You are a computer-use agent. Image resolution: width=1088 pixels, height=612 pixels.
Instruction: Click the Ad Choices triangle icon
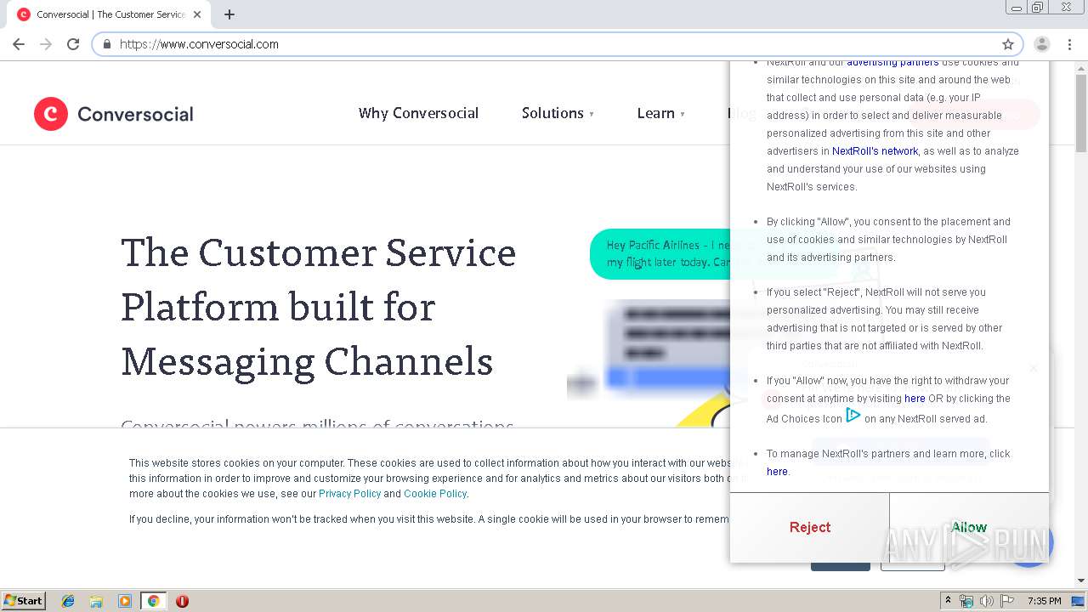853,416
